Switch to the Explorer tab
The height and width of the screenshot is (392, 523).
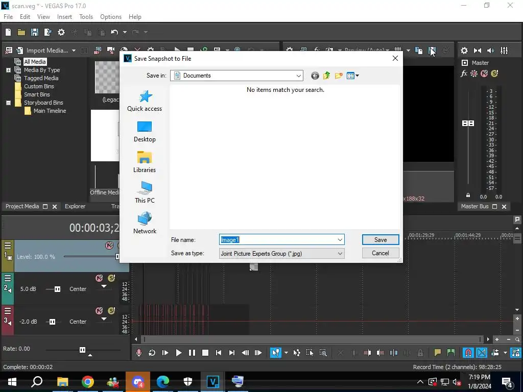[x=75, y=206]
